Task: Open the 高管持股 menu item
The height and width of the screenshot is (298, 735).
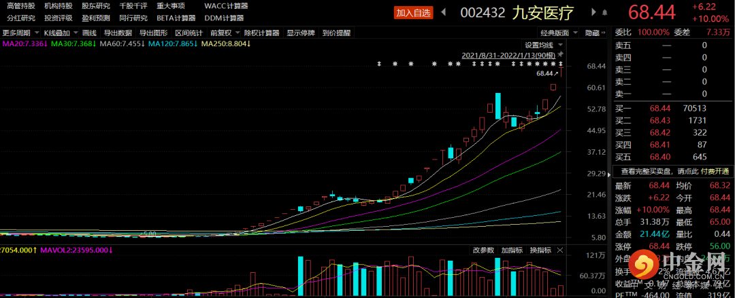Action: tap(20, 5)
